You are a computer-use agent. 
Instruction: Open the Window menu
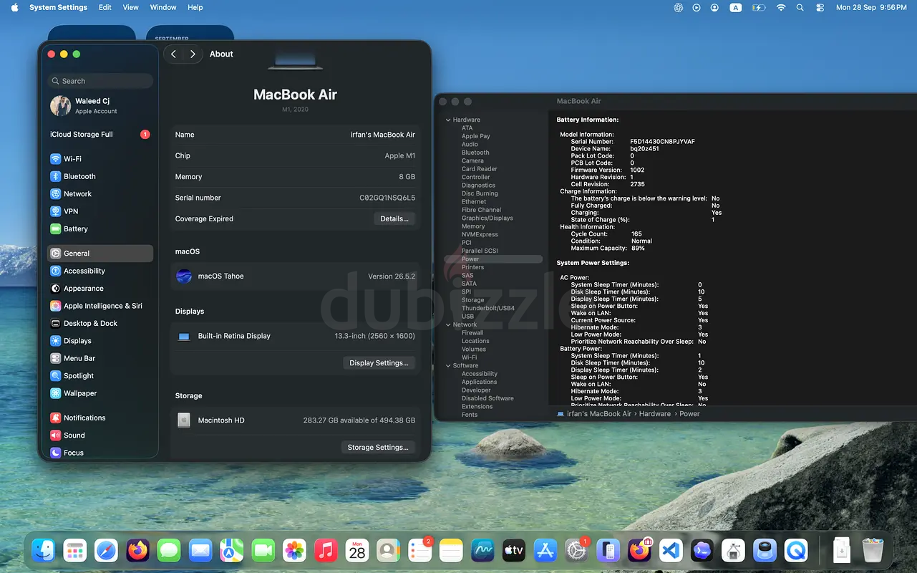tap(163, 7)
